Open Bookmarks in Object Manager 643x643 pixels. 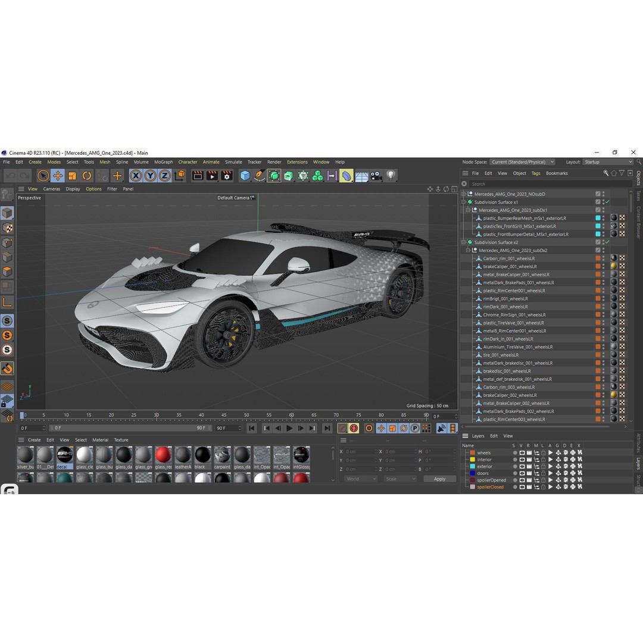(557, 173)
